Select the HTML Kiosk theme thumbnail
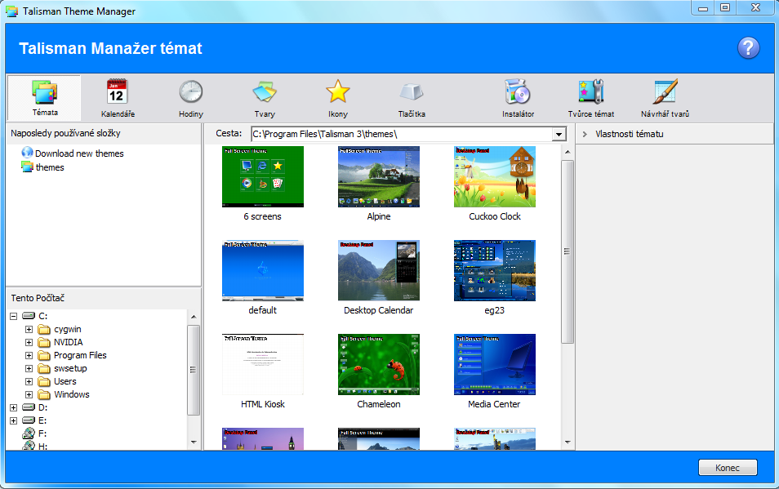This screenshot has width=779, height=489. point(263,364)
